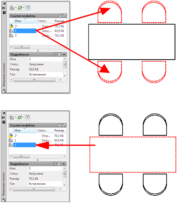Switch to tree view in upper file references header

click(64, 16)
